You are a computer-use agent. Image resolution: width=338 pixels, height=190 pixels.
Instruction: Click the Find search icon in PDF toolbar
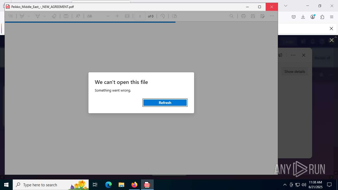232,16
